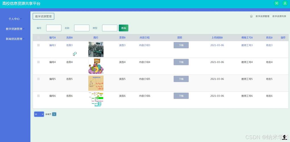Click the 图片 column header
This screenshot has height=142, width=290.
pyautogui.click(x=96, y=37)
